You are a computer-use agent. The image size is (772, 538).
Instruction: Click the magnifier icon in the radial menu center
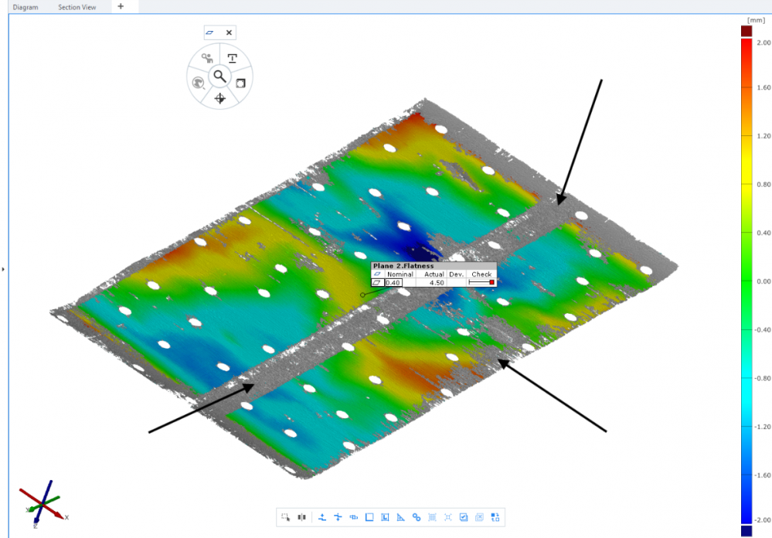pos(220,76)
